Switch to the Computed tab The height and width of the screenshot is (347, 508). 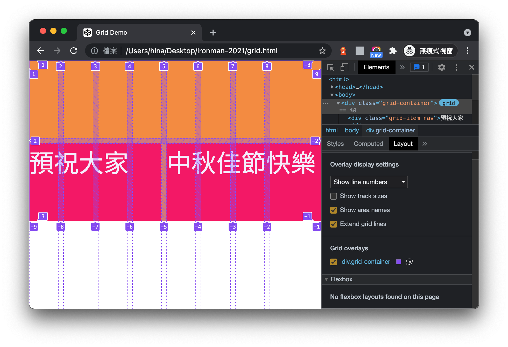(x=368, y=144)
